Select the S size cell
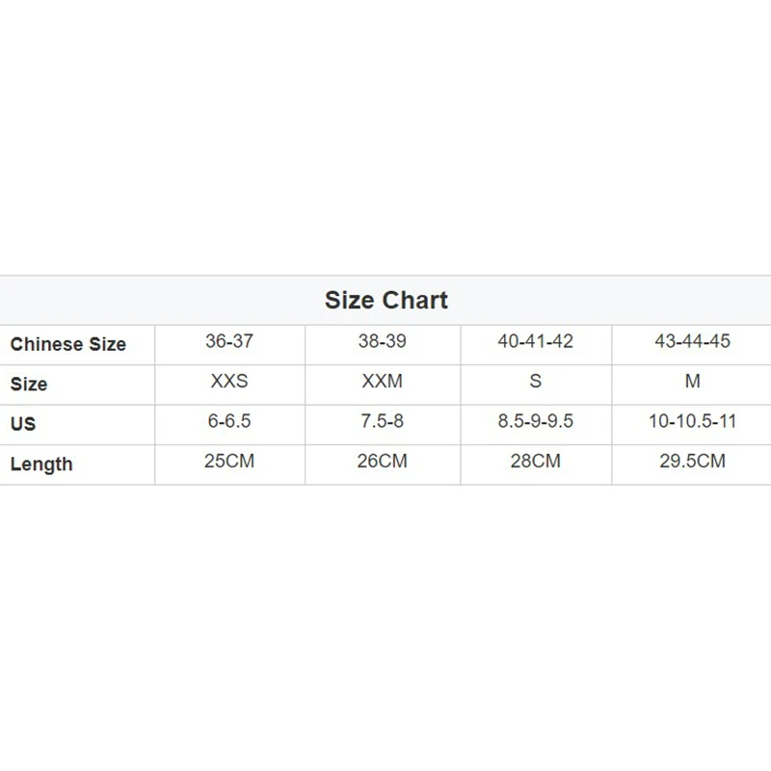This screenshot has width=771, height=771. tap(536, 382)
